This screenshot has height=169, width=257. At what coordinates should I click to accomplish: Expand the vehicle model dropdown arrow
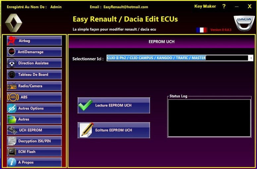[251, 58]
